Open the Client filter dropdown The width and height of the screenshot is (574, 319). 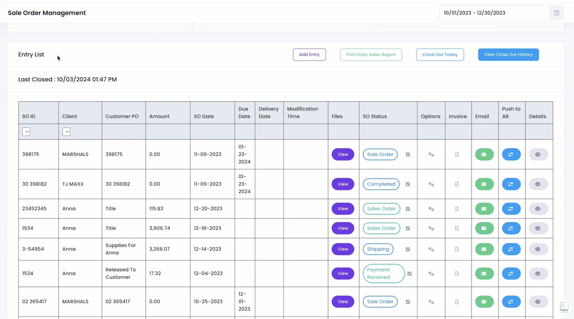click(x=66, y=131)
